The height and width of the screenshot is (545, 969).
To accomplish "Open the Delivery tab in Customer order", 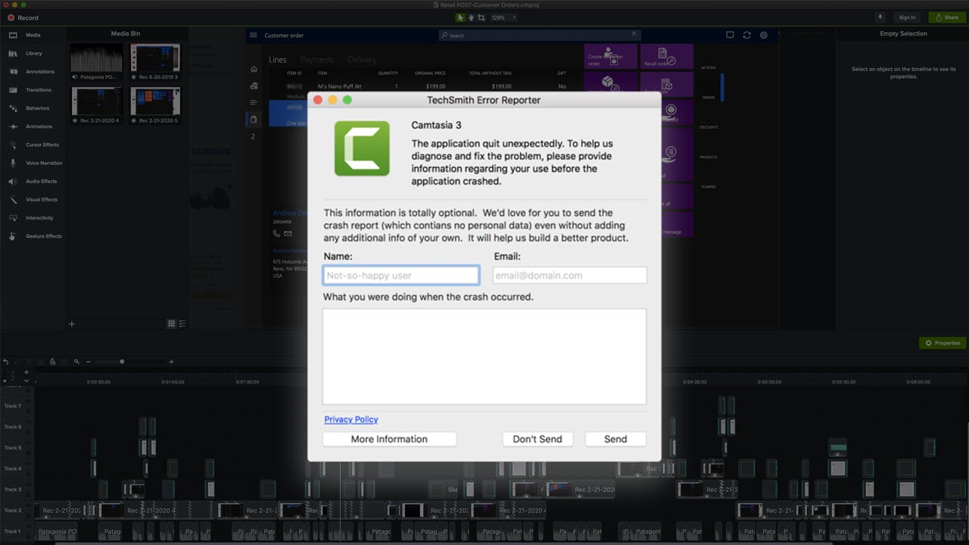I will (362, 60).
